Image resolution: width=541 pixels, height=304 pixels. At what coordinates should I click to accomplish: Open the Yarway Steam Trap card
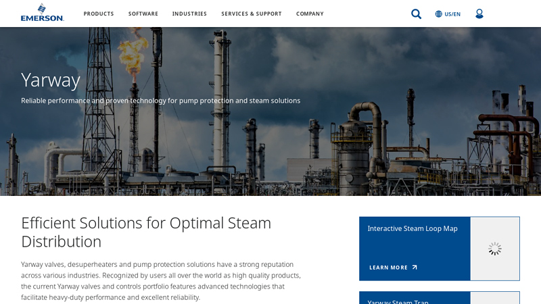pyautogui.click(x=398, y=301)
